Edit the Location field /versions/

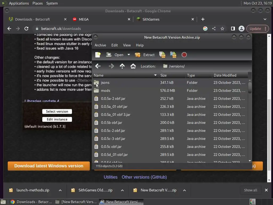click(206, 66)
